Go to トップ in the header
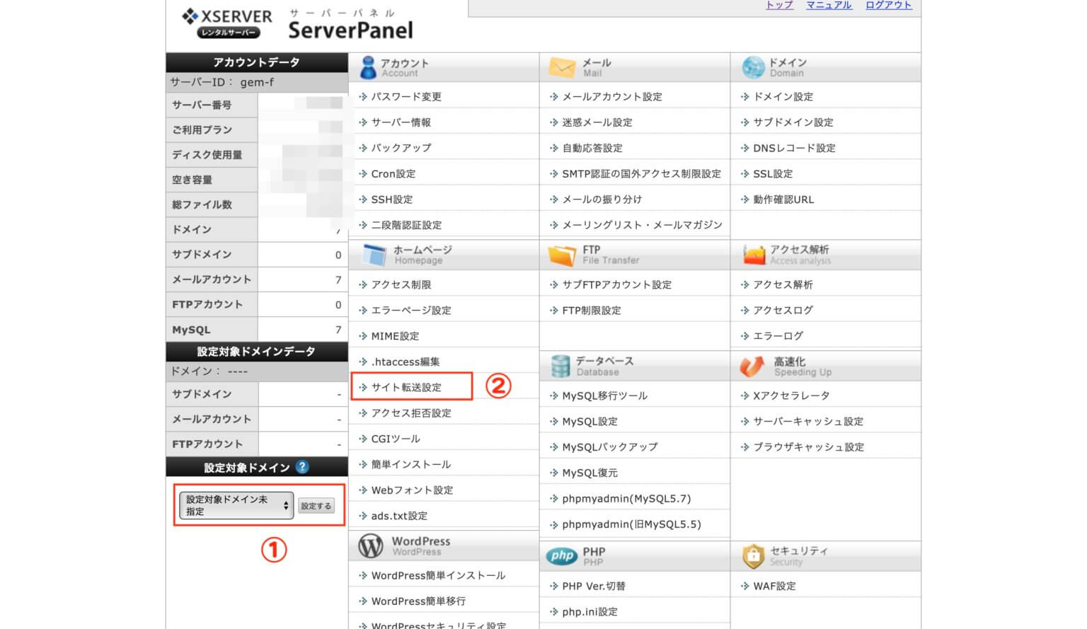The width and height of the screenshot is (1087, 629). pos(779,5)
